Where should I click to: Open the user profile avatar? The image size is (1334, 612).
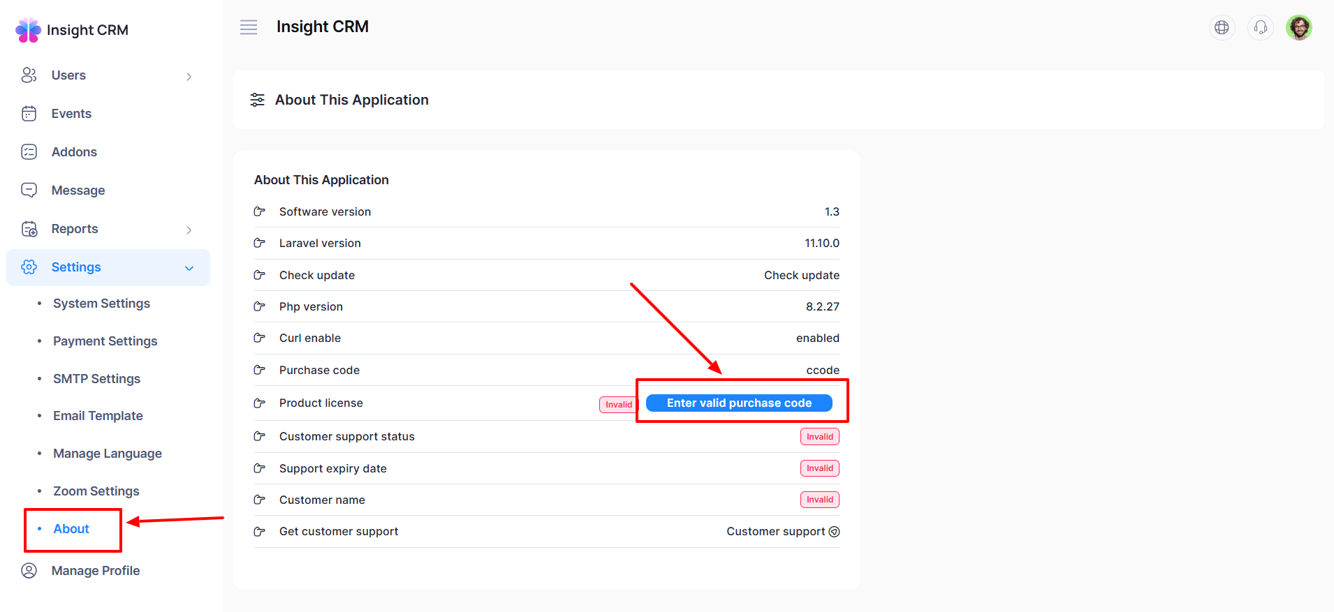tap(1298, 28)
